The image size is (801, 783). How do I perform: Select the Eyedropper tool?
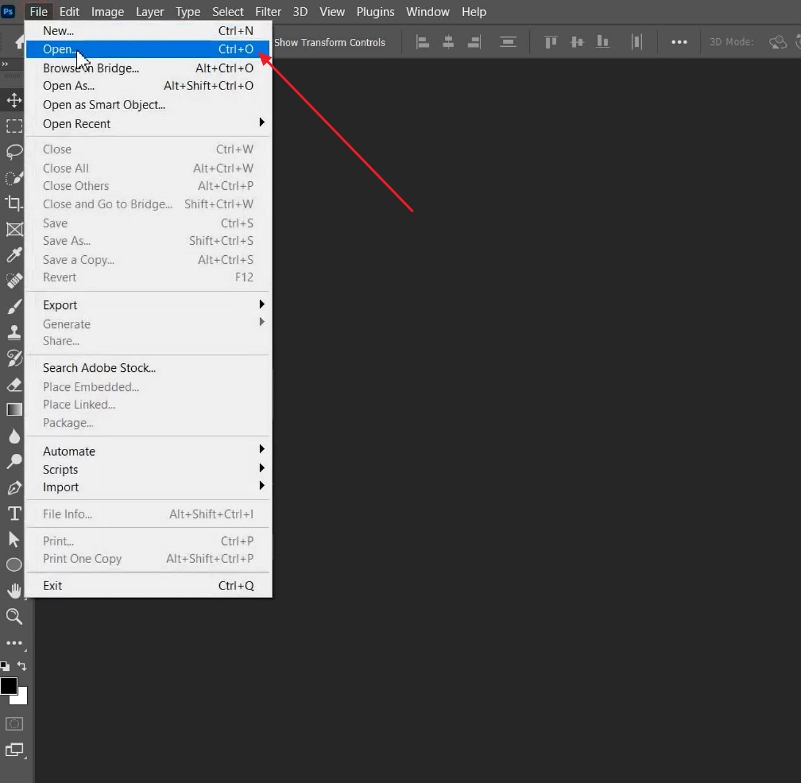(14, 255)
